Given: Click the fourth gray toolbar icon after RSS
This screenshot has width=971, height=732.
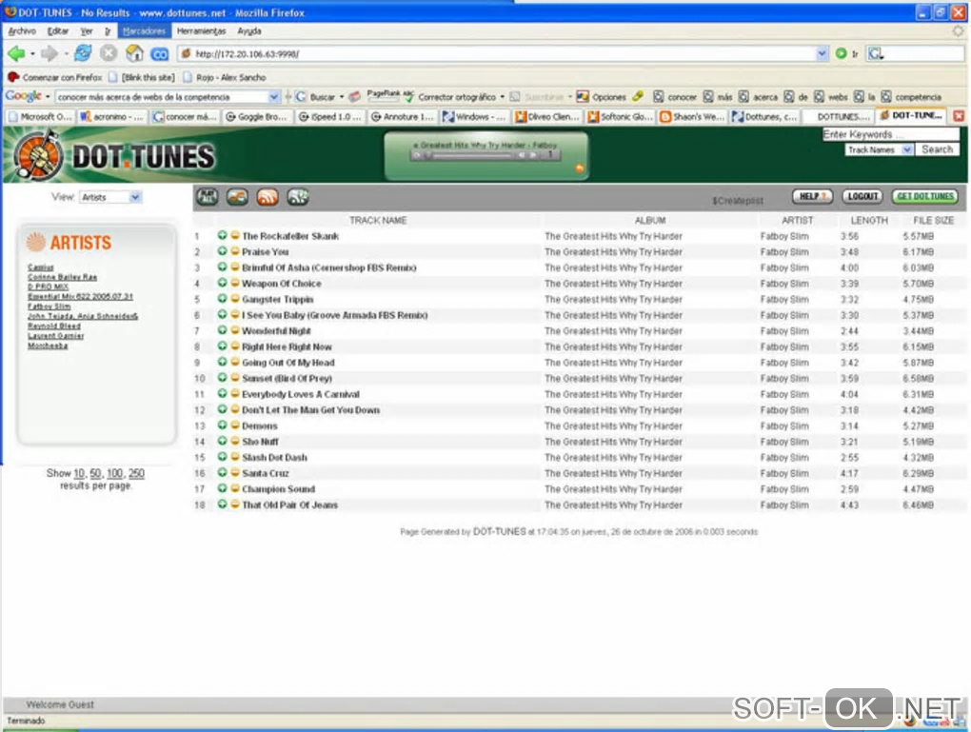Looking at the screenshot, I should (x=298, y=198).
